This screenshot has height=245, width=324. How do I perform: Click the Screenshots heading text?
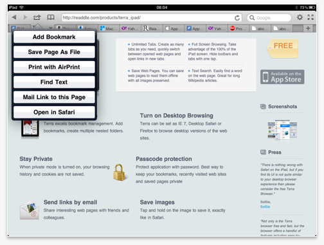click(x=283, y=107)
